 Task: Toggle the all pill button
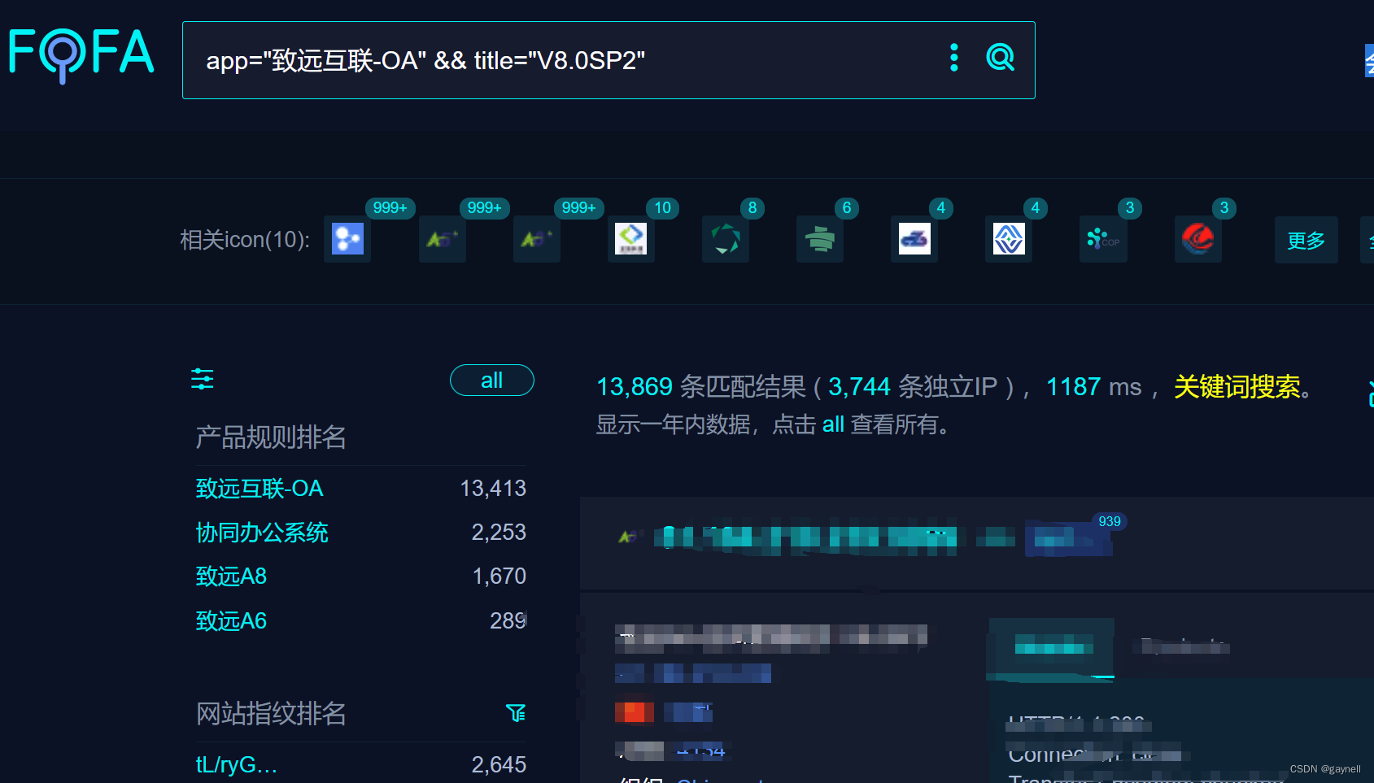click(x=491, y=381)
